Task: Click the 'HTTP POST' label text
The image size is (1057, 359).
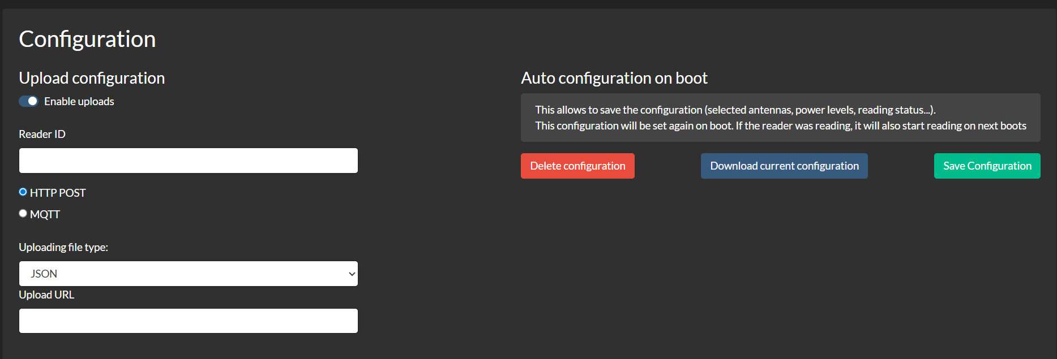Action: [x=58, y=193]
